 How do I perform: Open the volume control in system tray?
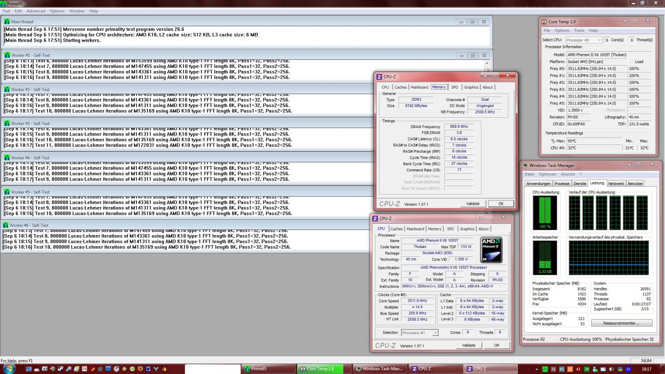611,369
